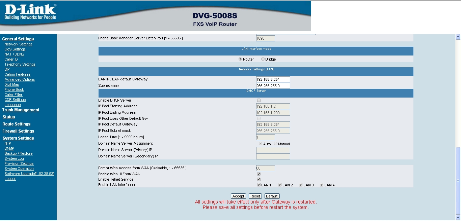Open Telephony Settings link
Viewport: 461px width, 221px height.
click(x=20, y=64)
